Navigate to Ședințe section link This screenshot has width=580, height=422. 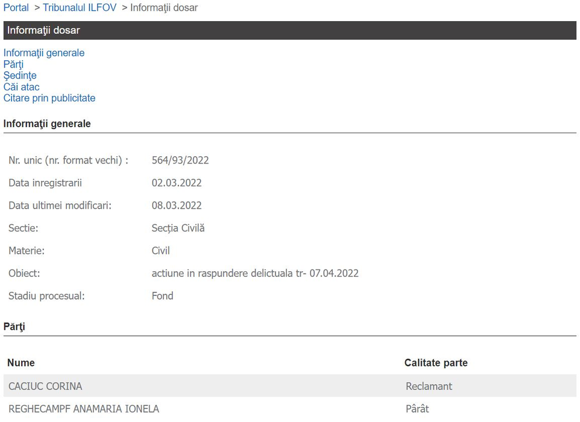20,75
